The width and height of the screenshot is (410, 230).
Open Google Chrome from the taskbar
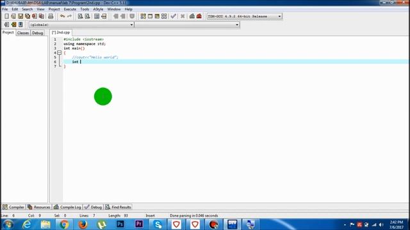coord(64,224)
